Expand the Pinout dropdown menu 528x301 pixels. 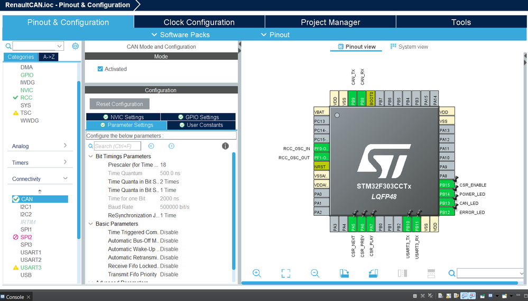click(275, 35)
